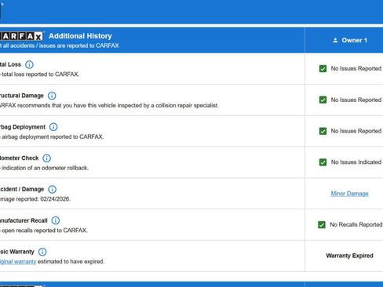Click 'No Recalls Reported' status text
The image size is (383, 287).
coord(356,224)
